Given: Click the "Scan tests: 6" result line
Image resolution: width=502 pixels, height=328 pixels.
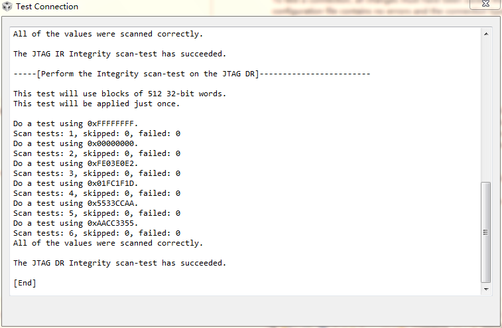Looking at the screenshot, I should click(97, 233).
